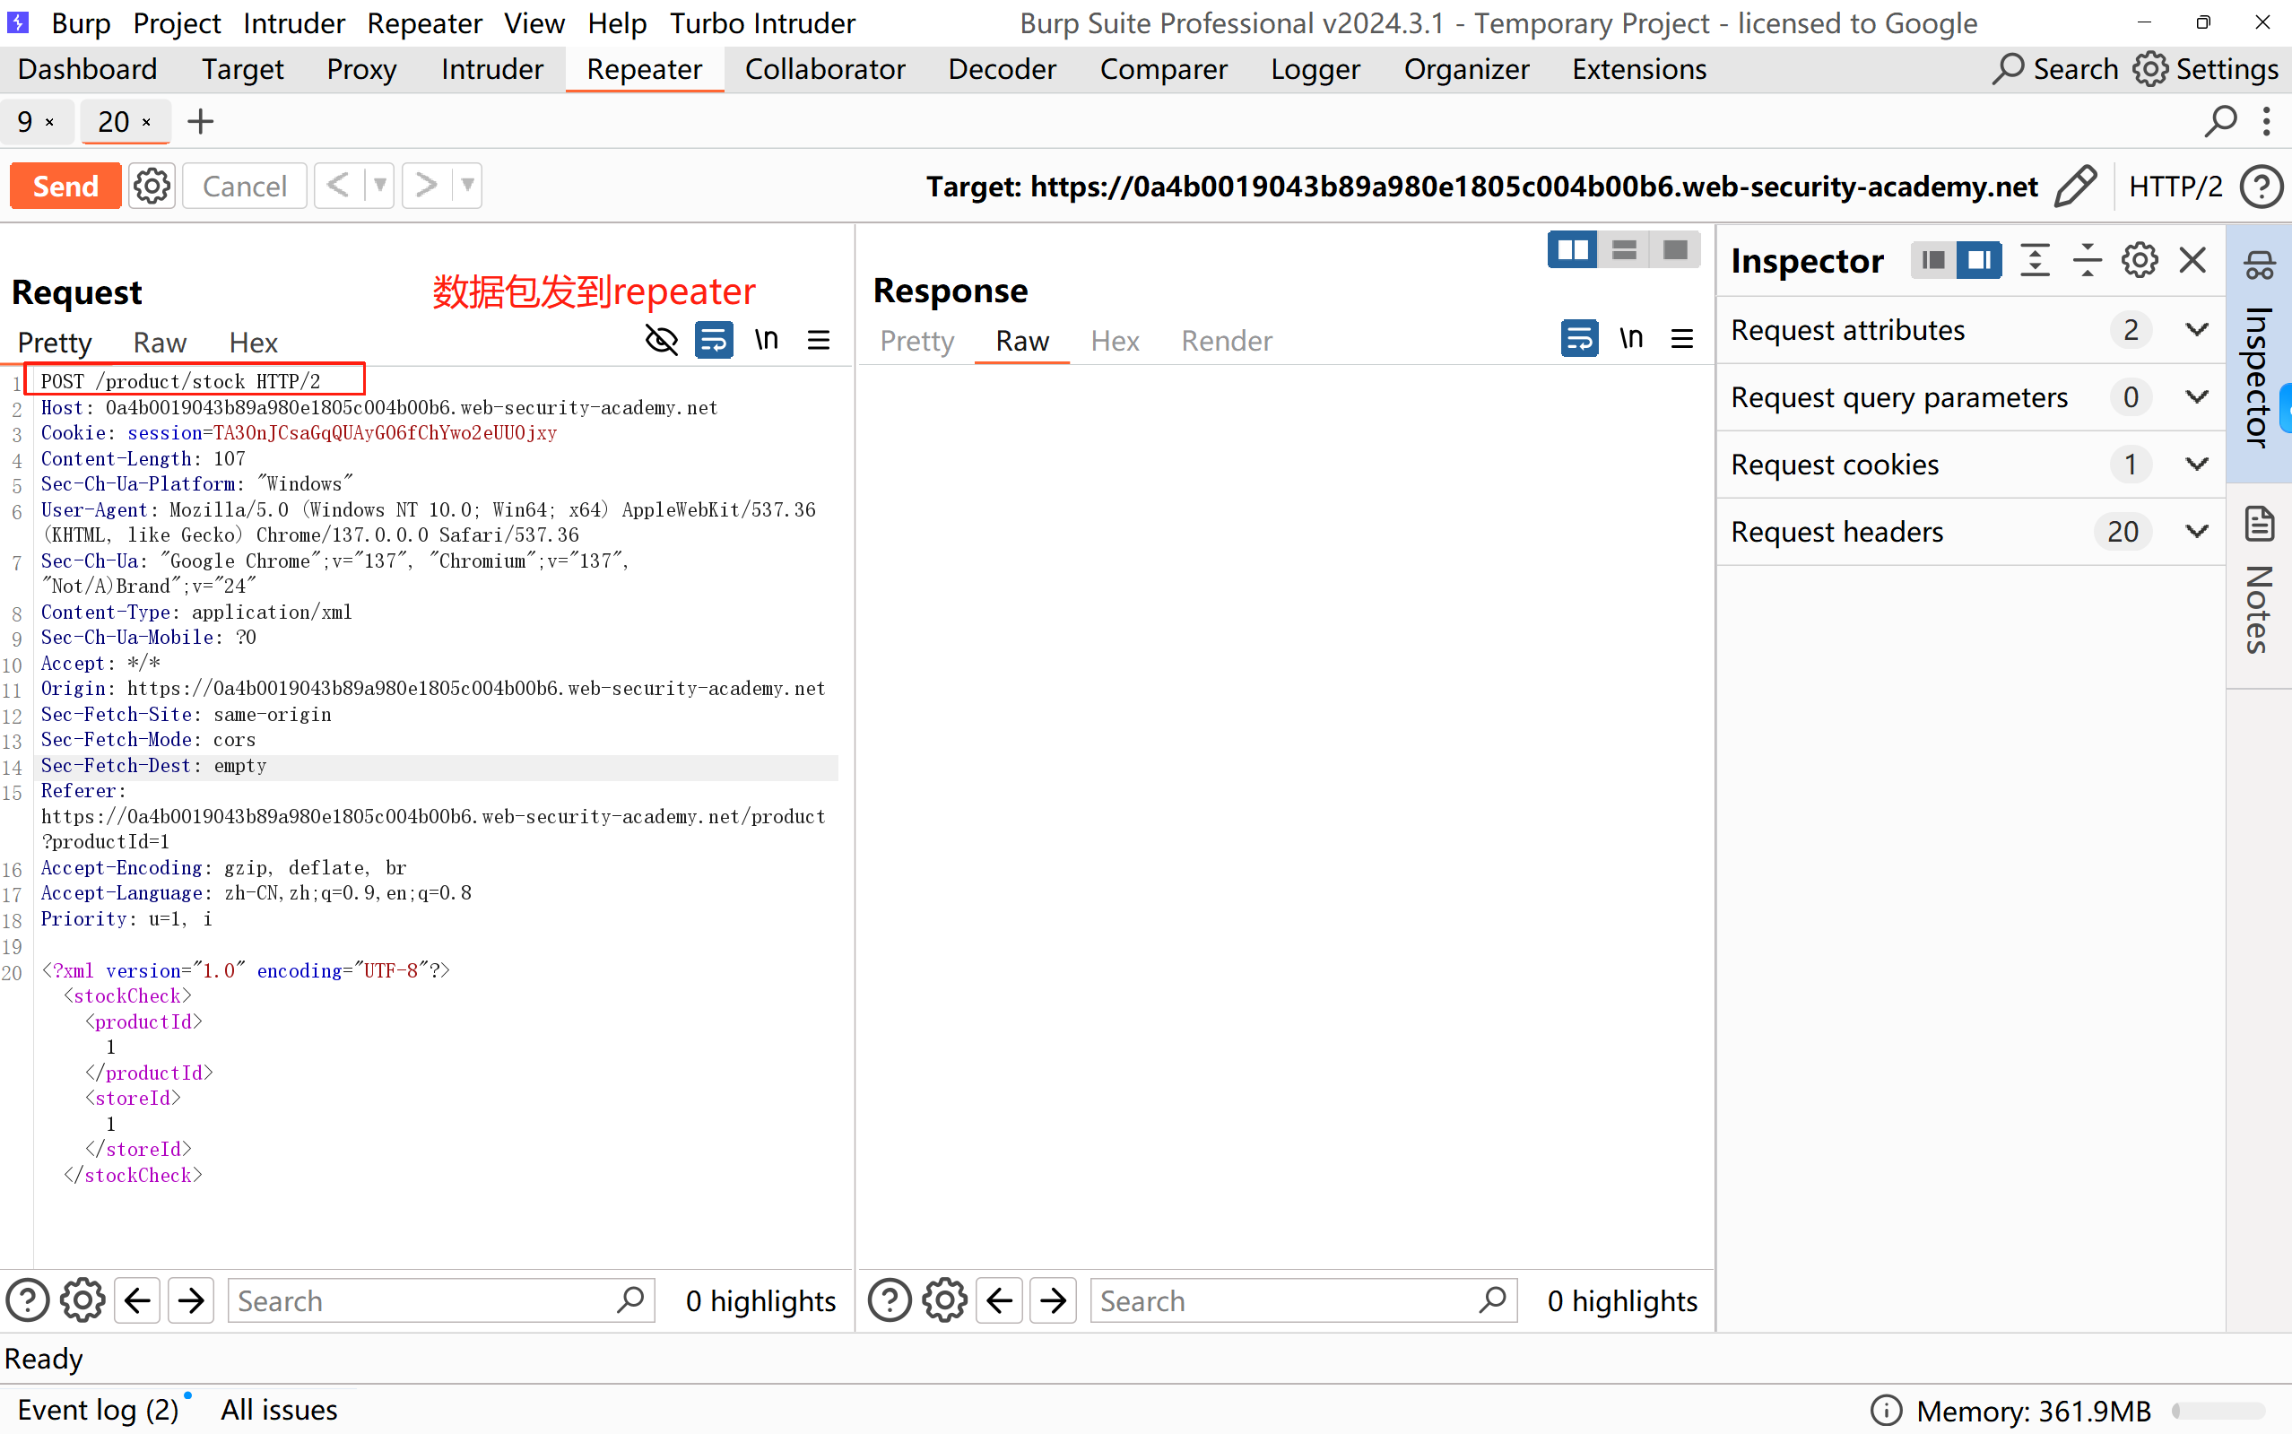This screenshot has width=2292, height=1434.
Task: Open the Event log
Action: tap(98, 1410)
